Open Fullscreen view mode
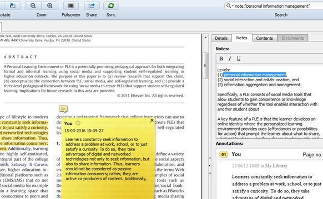The image size is (323, 199). pos(70,6)
